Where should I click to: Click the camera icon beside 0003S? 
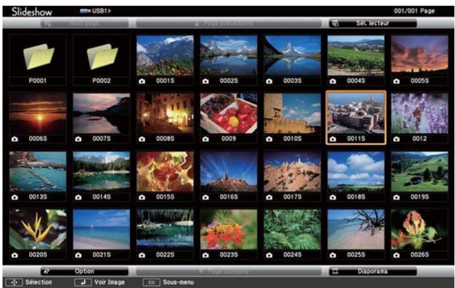(x=269, y=81)
